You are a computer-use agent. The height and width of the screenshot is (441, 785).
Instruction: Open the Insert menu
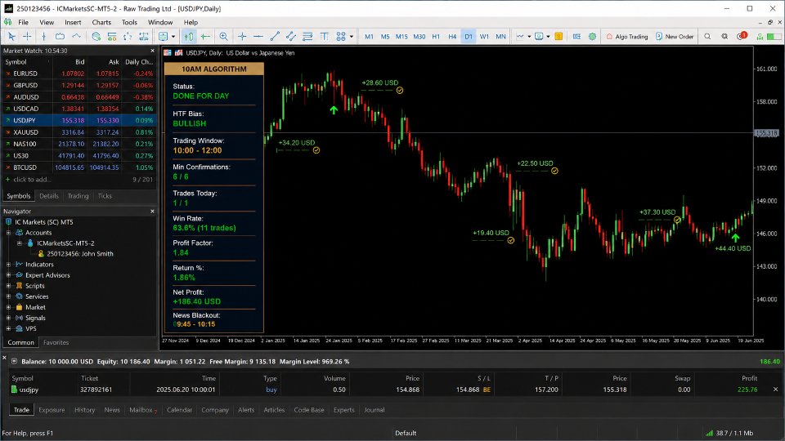pyautogui.click(x=73, y=22)
